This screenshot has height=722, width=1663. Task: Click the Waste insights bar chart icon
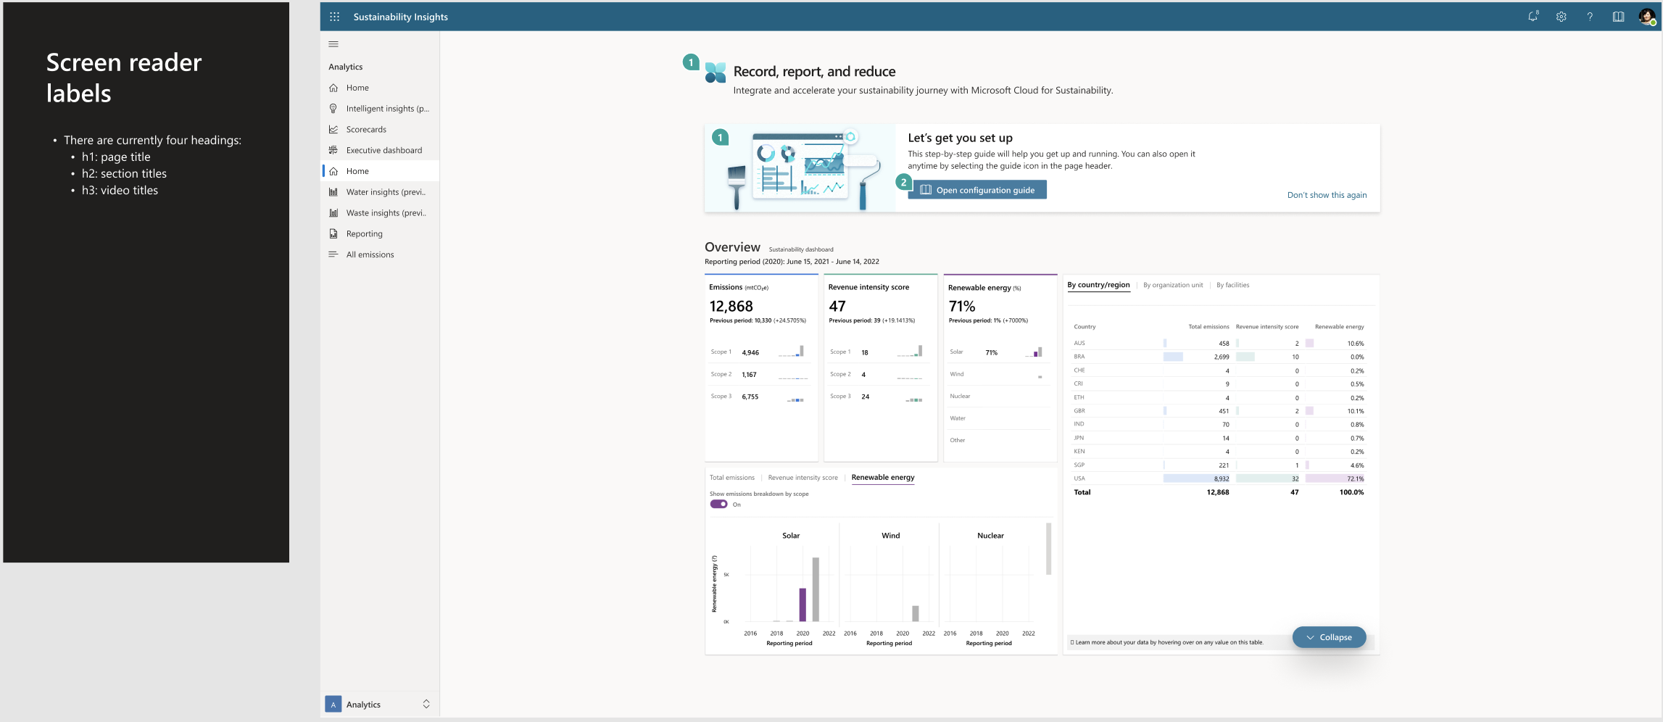(x=333, y=213)
